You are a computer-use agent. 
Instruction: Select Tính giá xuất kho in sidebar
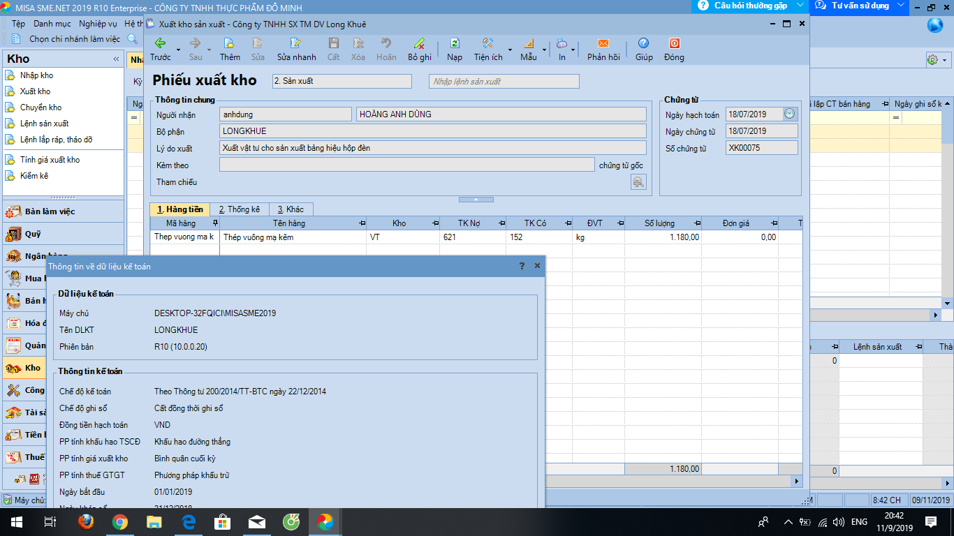[50, 160]
